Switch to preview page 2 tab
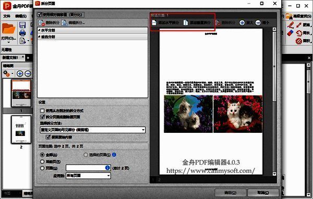This screenshot has height=199, width=313. pos(159,180)
